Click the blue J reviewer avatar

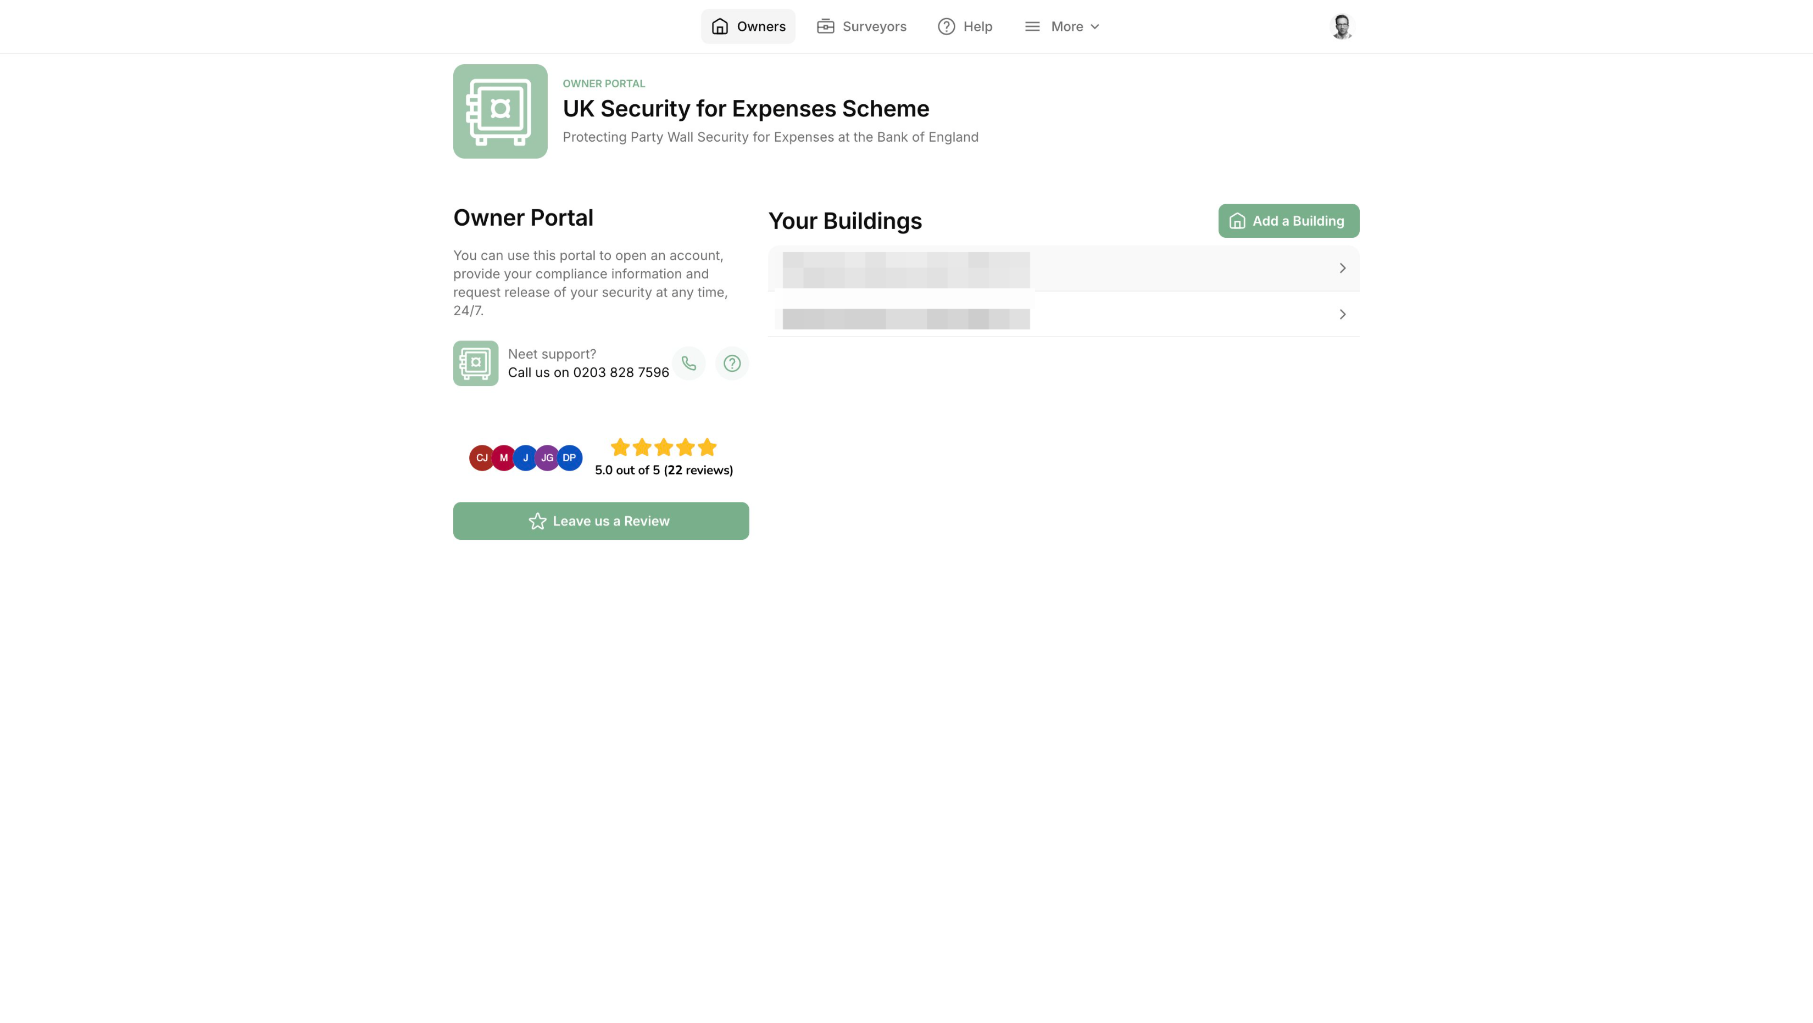click(x=525, y=458)
